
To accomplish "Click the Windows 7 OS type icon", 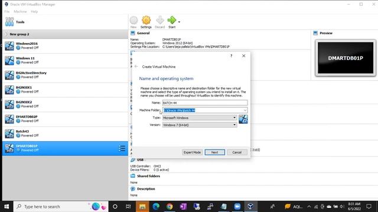I will point(243,119).
